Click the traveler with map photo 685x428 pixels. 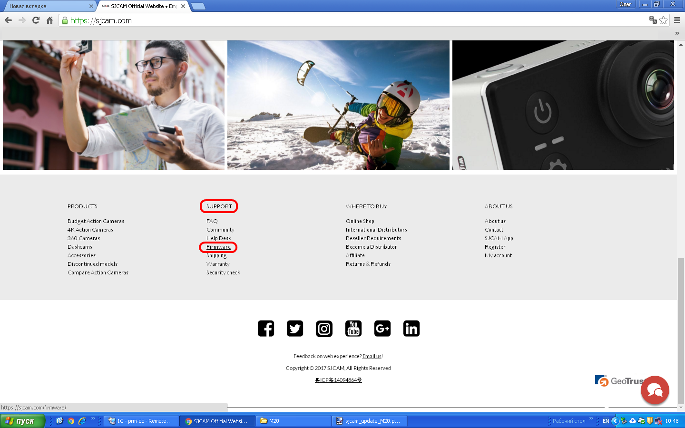pos(114,105)
